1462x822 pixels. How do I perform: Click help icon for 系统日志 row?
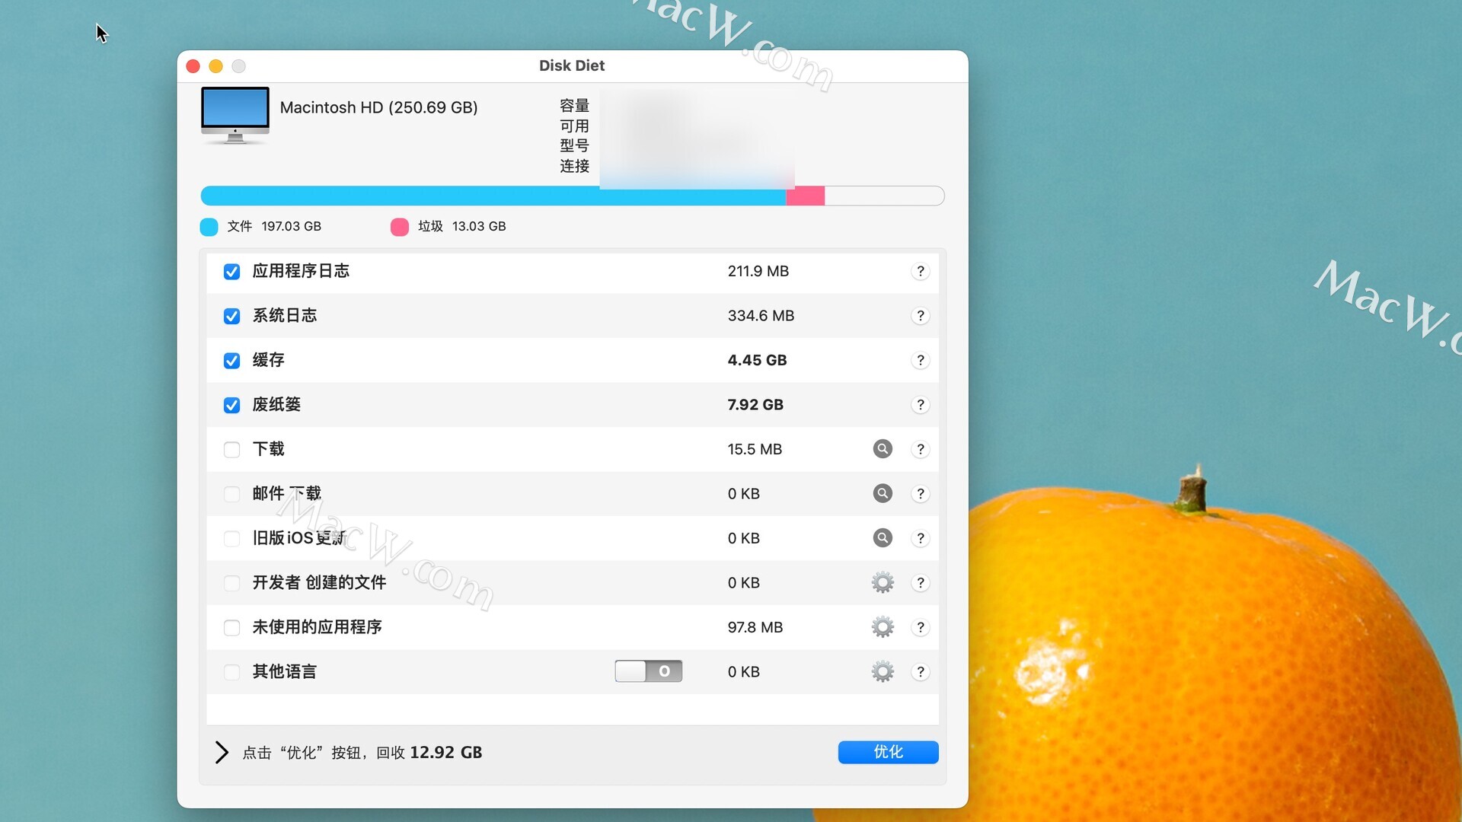tap(920, 316)
